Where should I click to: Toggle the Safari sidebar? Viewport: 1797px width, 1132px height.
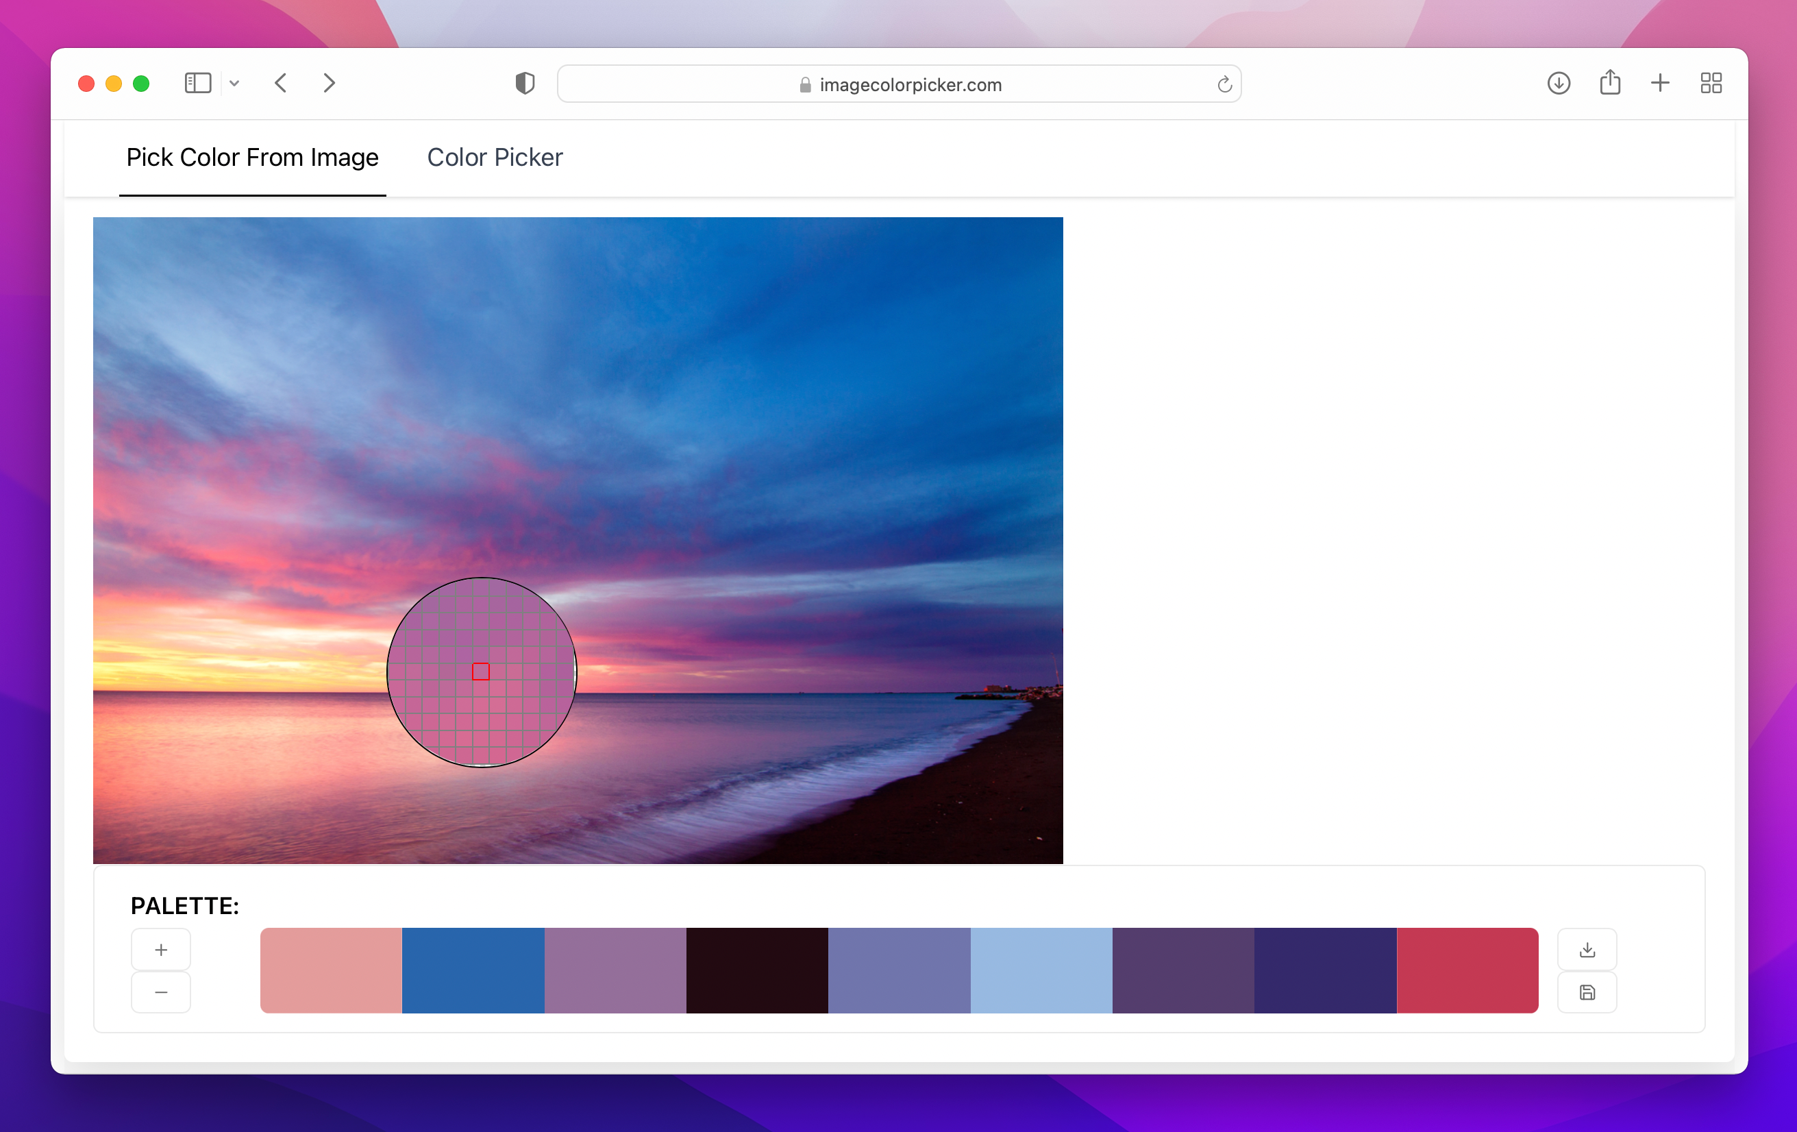[198, 83]
